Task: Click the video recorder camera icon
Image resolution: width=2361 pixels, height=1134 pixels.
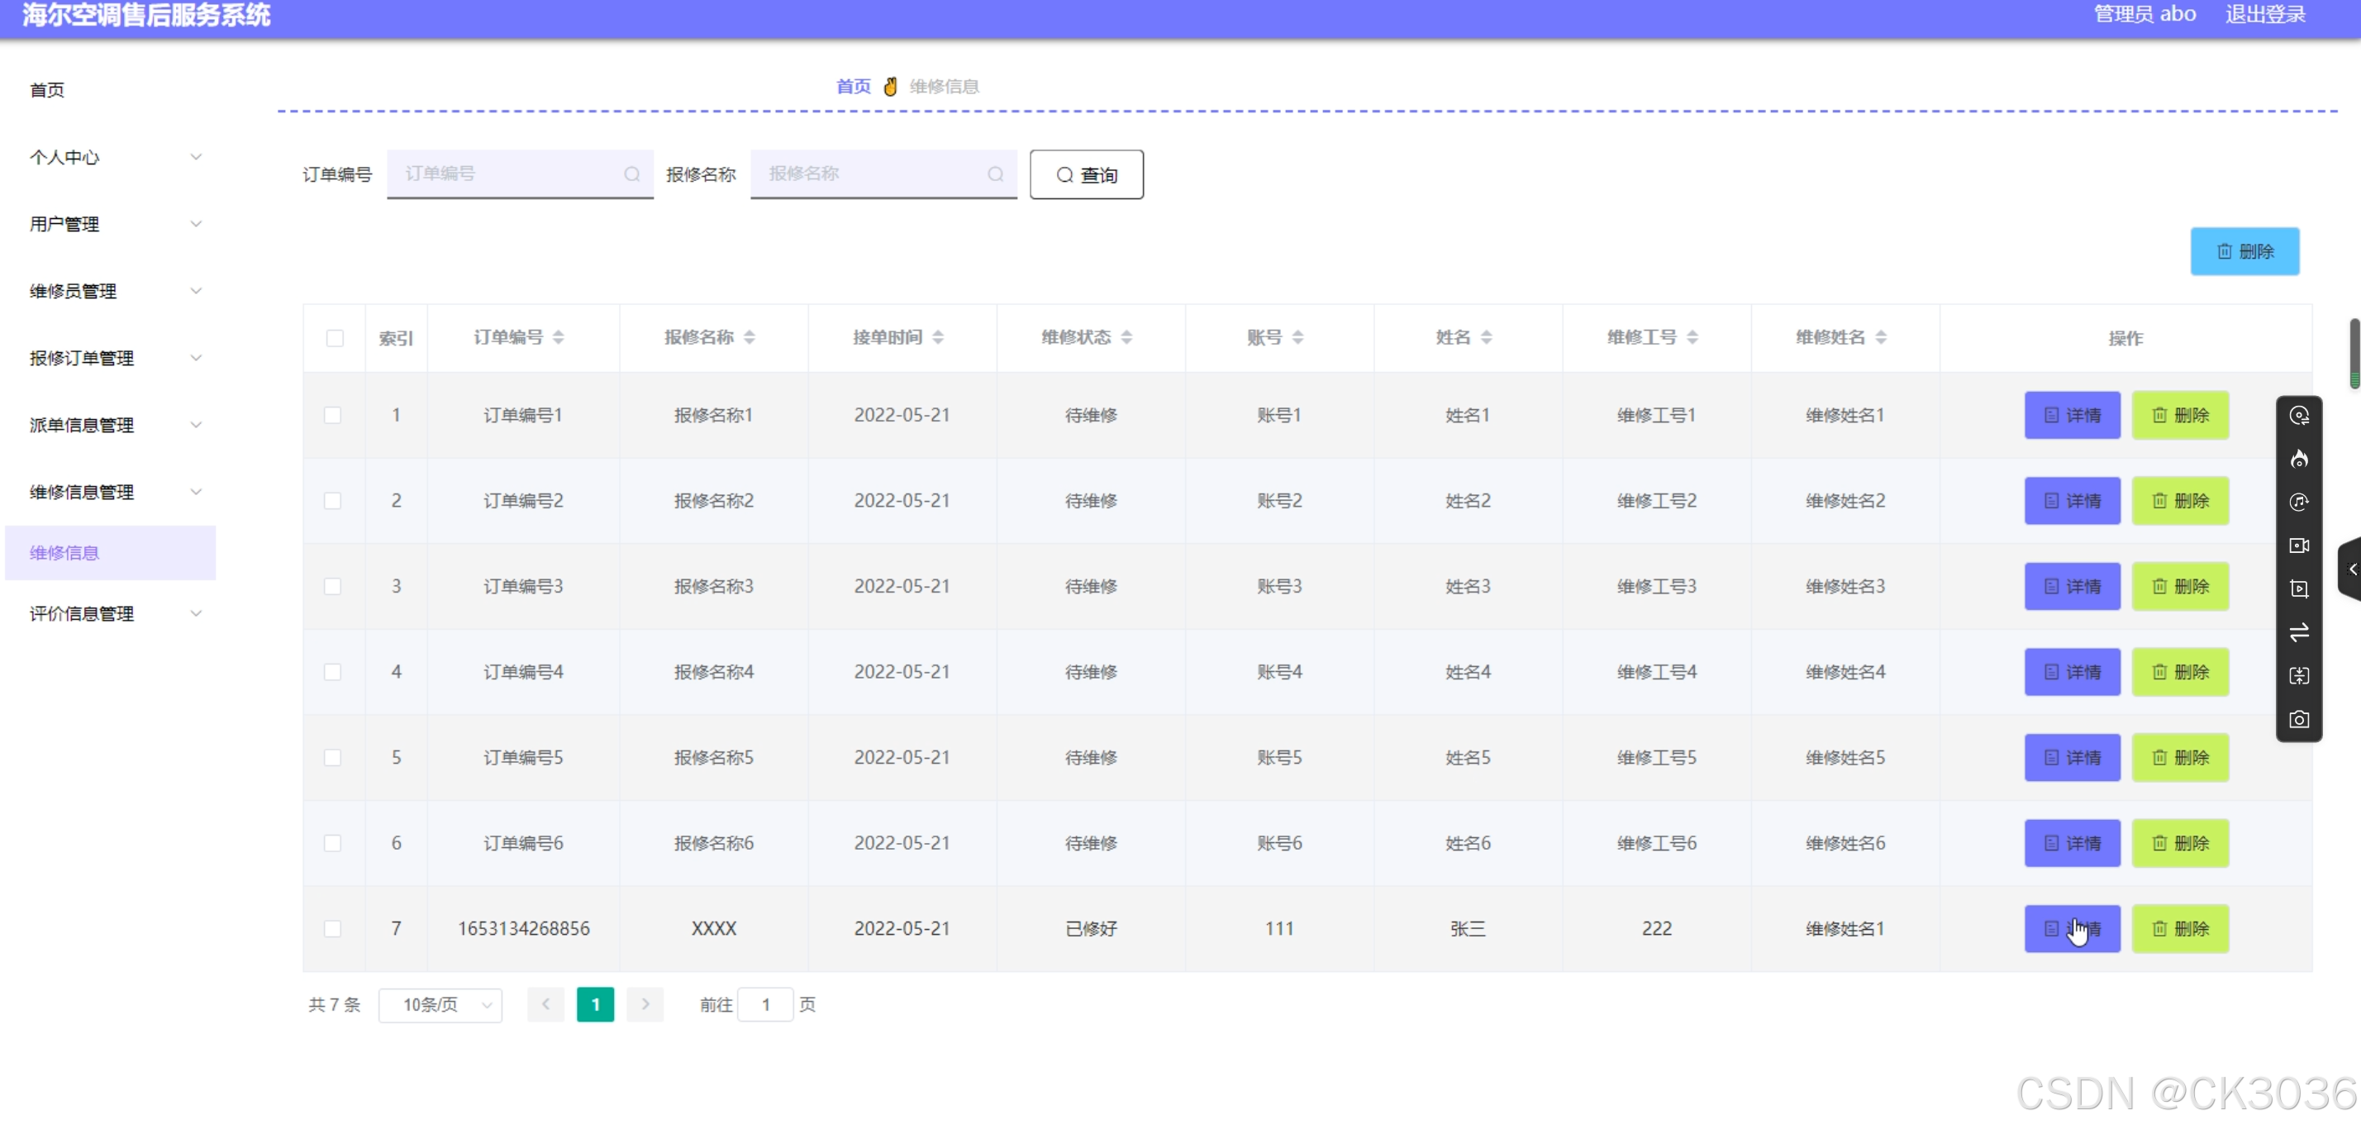Action: [x=2299, y=546]
